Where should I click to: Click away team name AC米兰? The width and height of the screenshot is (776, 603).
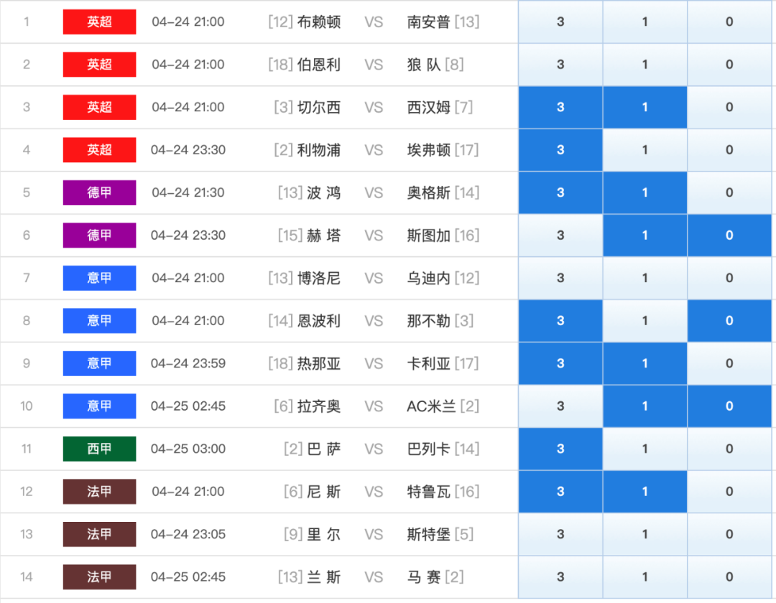(431, 406)
